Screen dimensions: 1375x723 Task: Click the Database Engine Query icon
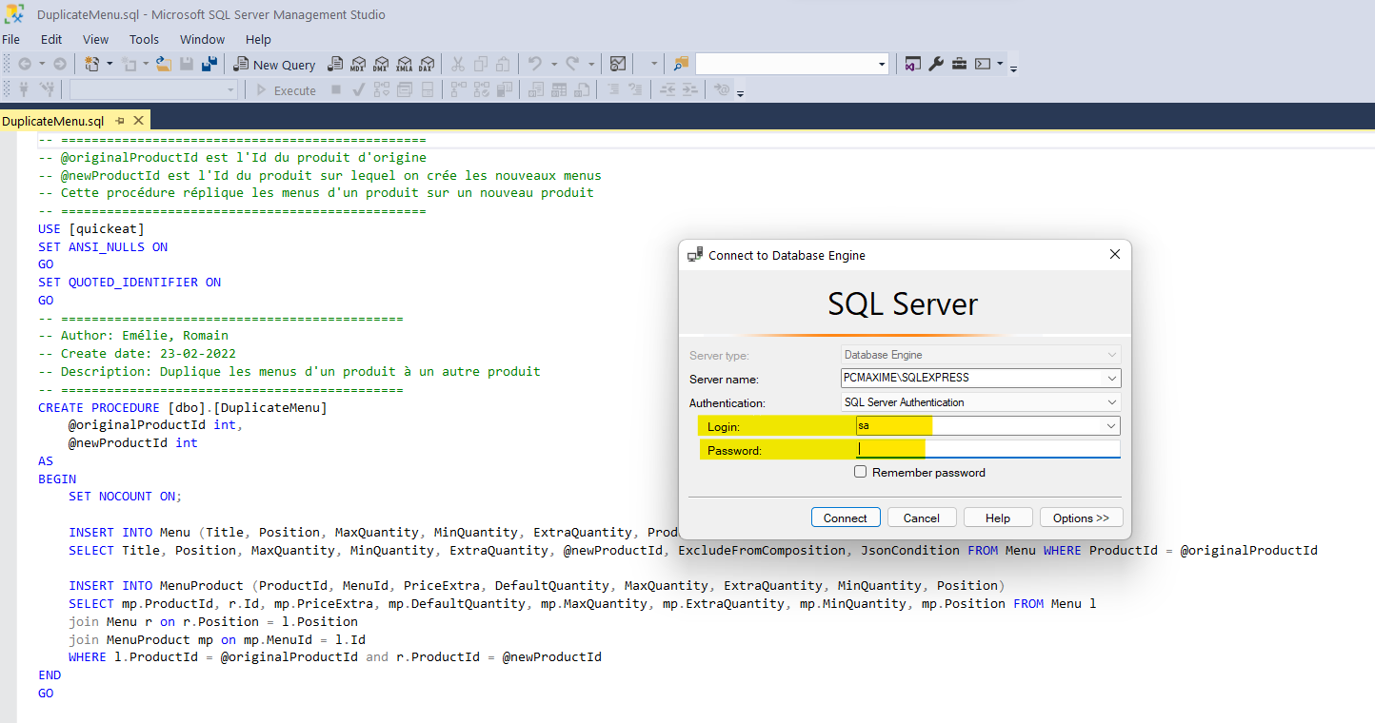tap(335, 64)
